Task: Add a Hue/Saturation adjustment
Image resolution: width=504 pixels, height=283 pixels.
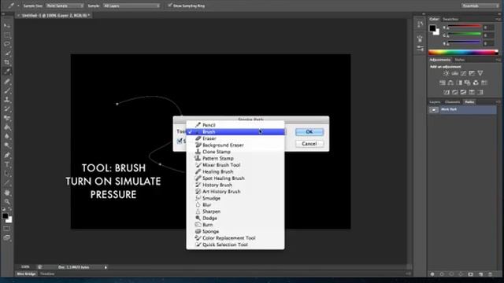Action: pyautogui.click(x=443, y=83)
